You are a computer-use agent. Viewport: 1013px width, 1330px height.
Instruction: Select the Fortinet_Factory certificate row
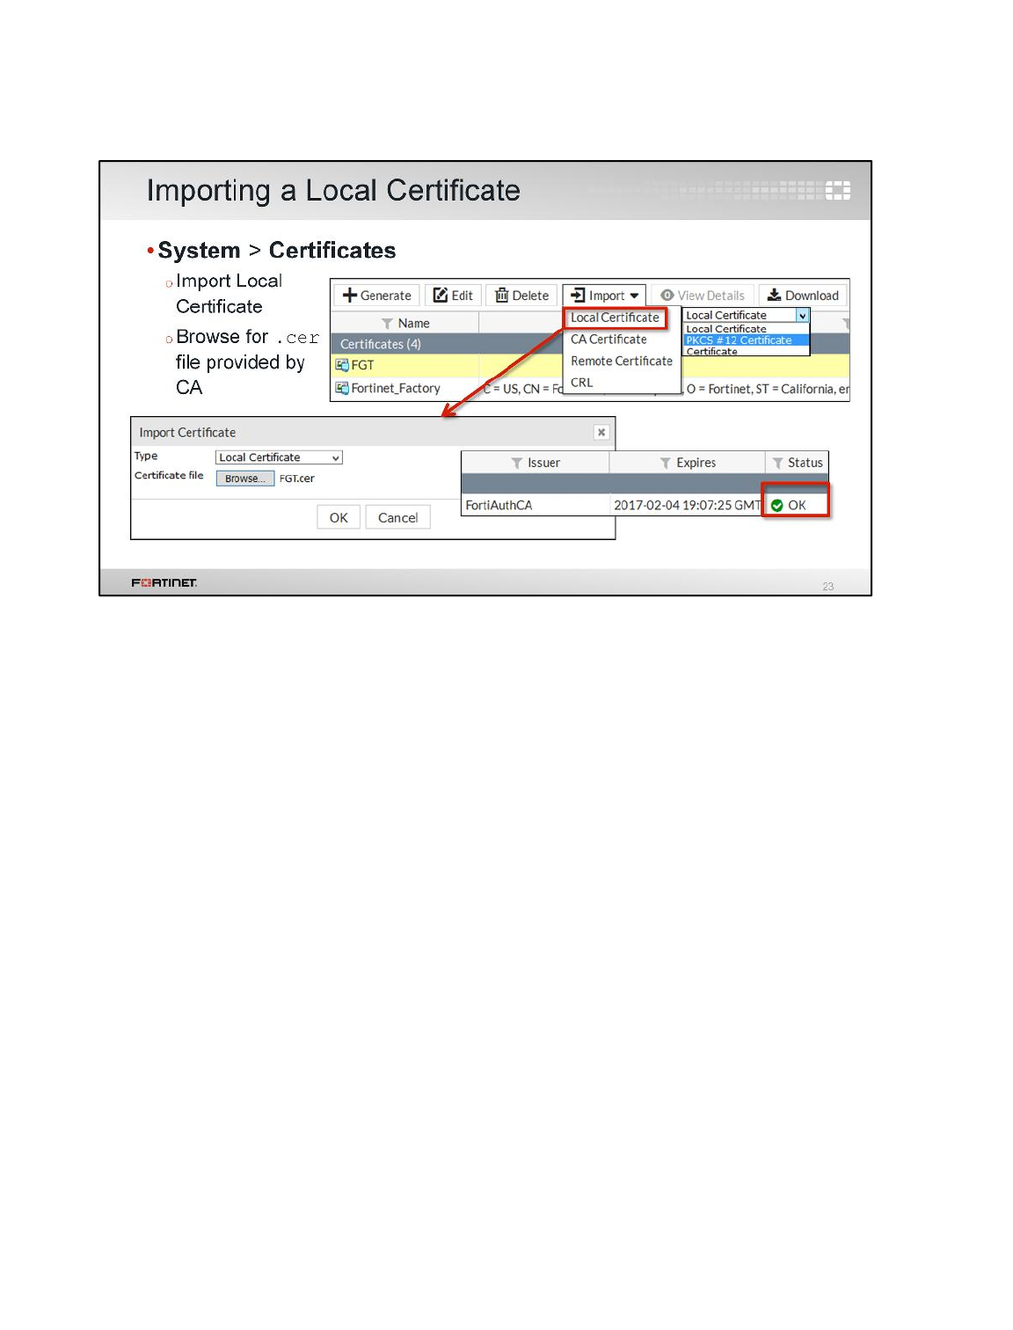point(590,388)
